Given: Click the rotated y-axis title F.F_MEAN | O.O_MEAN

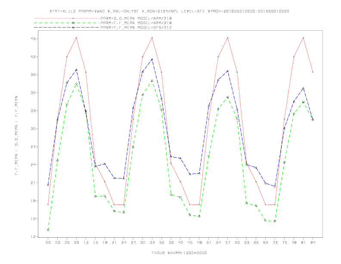Looking at the screenshot, I should (x=16, y=135).
